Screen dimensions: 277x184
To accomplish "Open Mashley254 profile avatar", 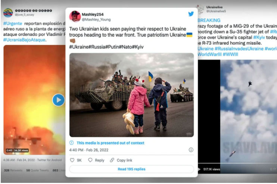I will (x=75, y=16).
